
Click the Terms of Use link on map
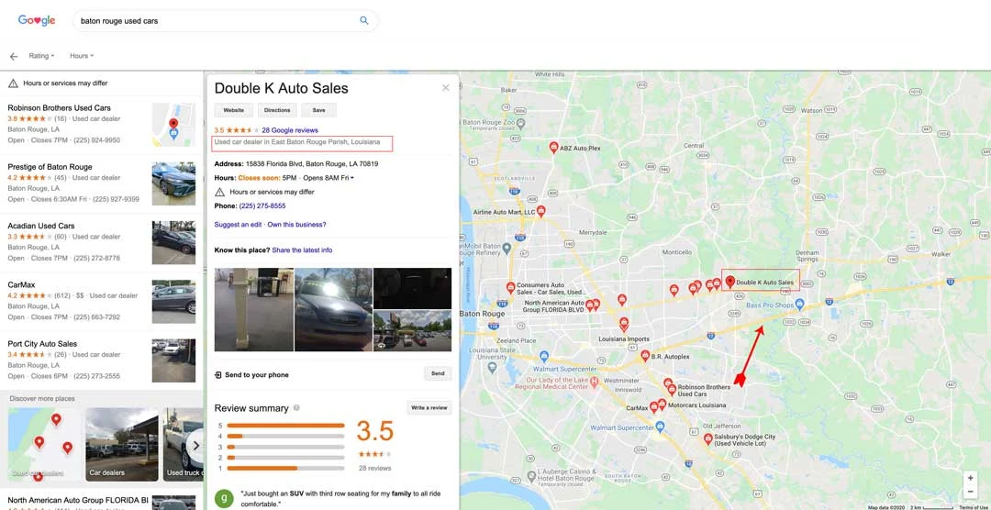point(974,507)
